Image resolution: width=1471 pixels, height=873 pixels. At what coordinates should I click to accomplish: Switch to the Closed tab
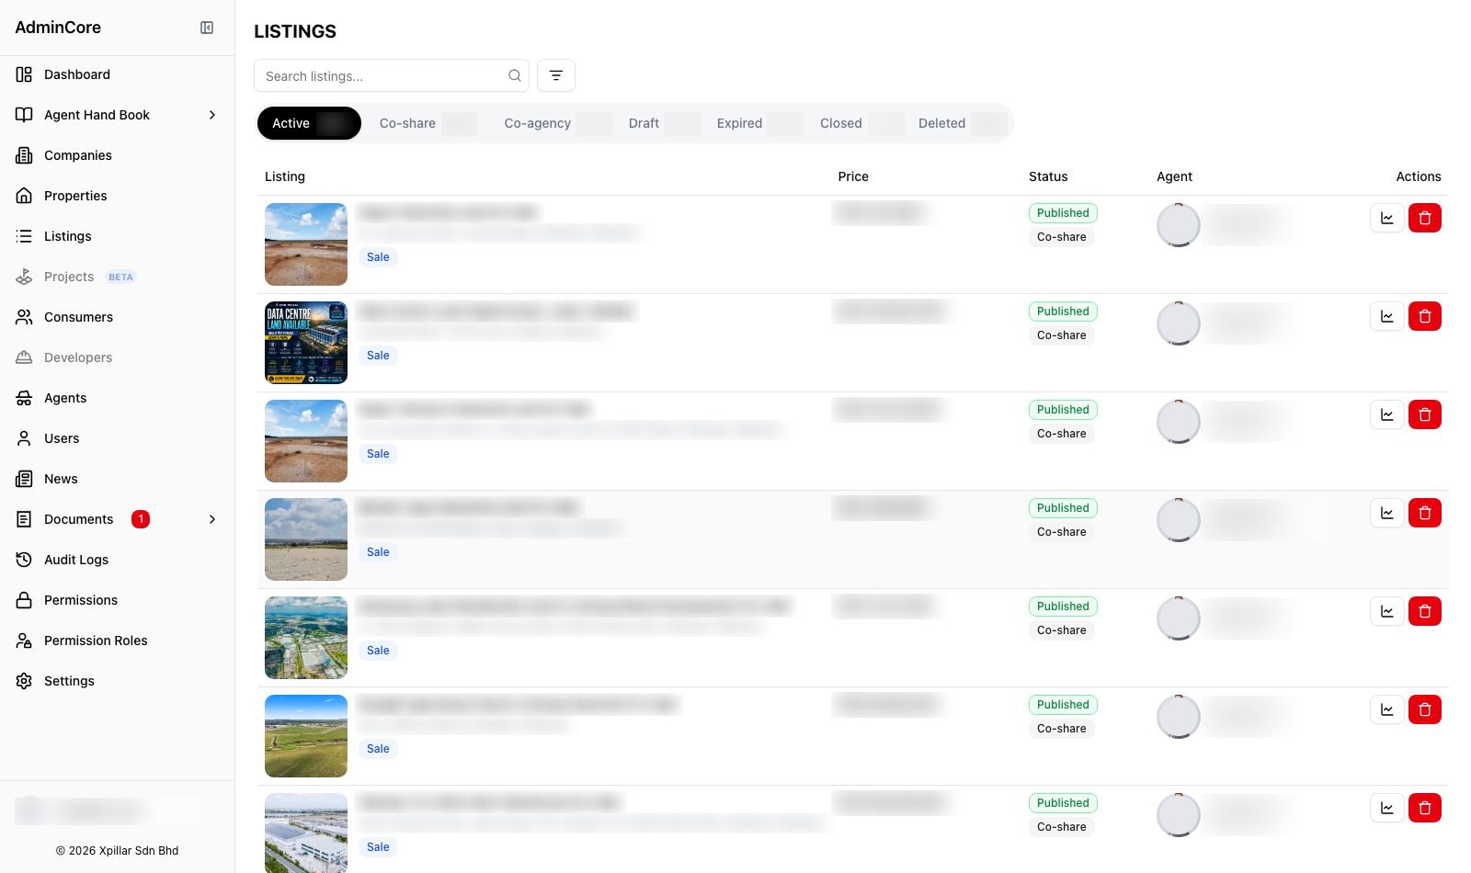[x=861, y=123]
